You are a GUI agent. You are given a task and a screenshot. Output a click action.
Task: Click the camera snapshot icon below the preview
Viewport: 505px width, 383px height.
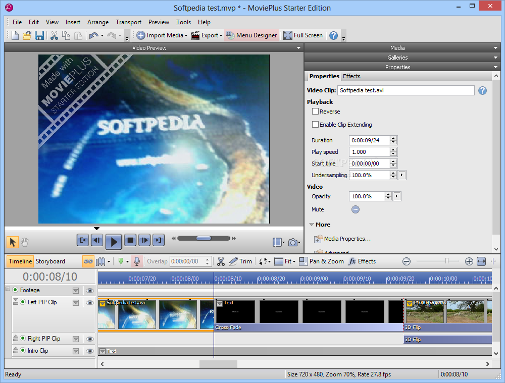pyautogui.click(x=292, y=242)
